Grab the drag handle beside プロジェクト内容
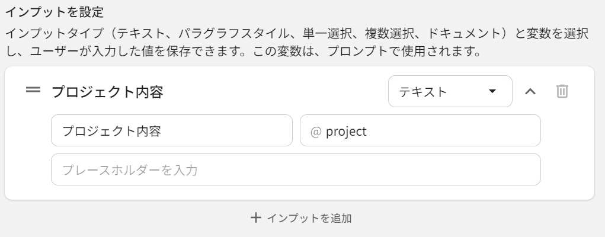 coord(33,91)
